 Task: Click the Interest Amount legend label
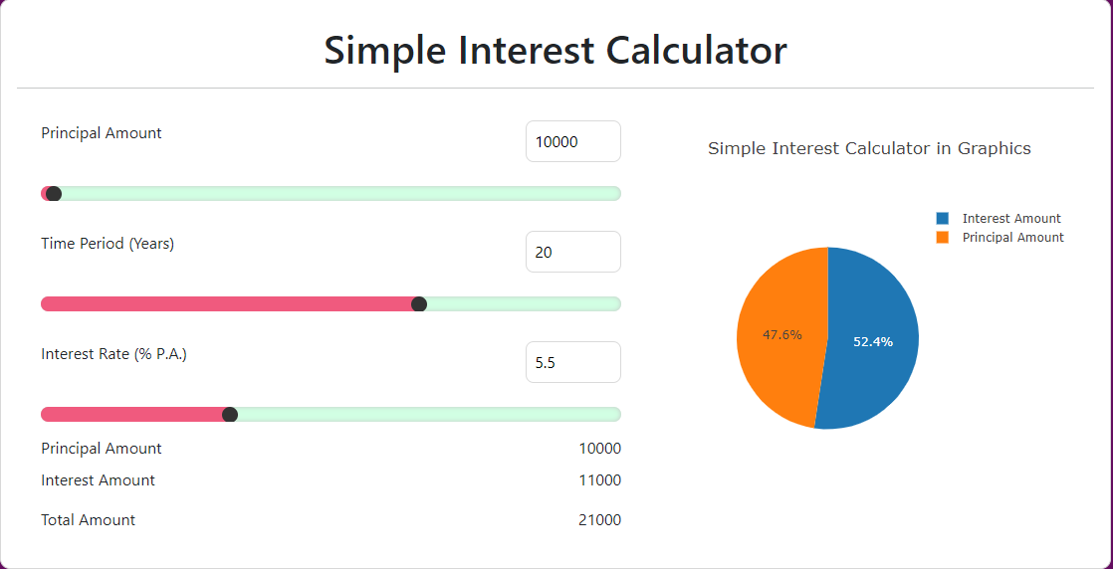(1011, 219)
